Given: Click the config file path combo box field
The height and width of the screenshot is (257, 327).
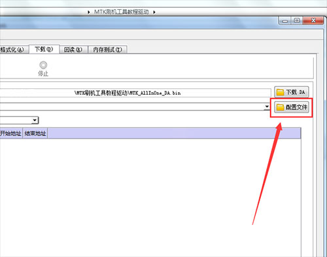Looking at the screenshot, I should coord(135,107).
